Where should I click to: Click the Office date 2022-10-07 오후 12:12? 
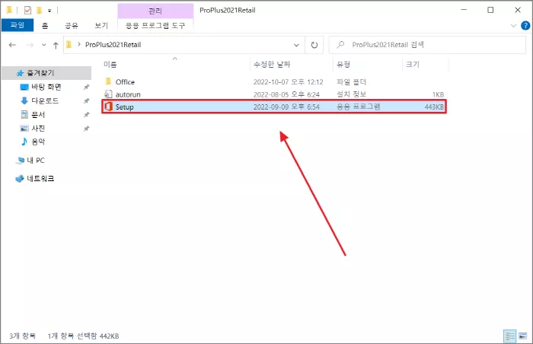(x=289, y=82)
